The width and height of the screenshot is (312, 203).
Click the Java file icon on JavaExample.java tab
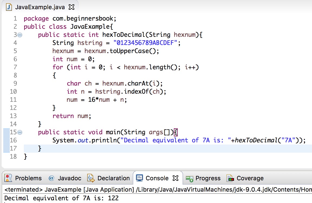pos(9,7)
